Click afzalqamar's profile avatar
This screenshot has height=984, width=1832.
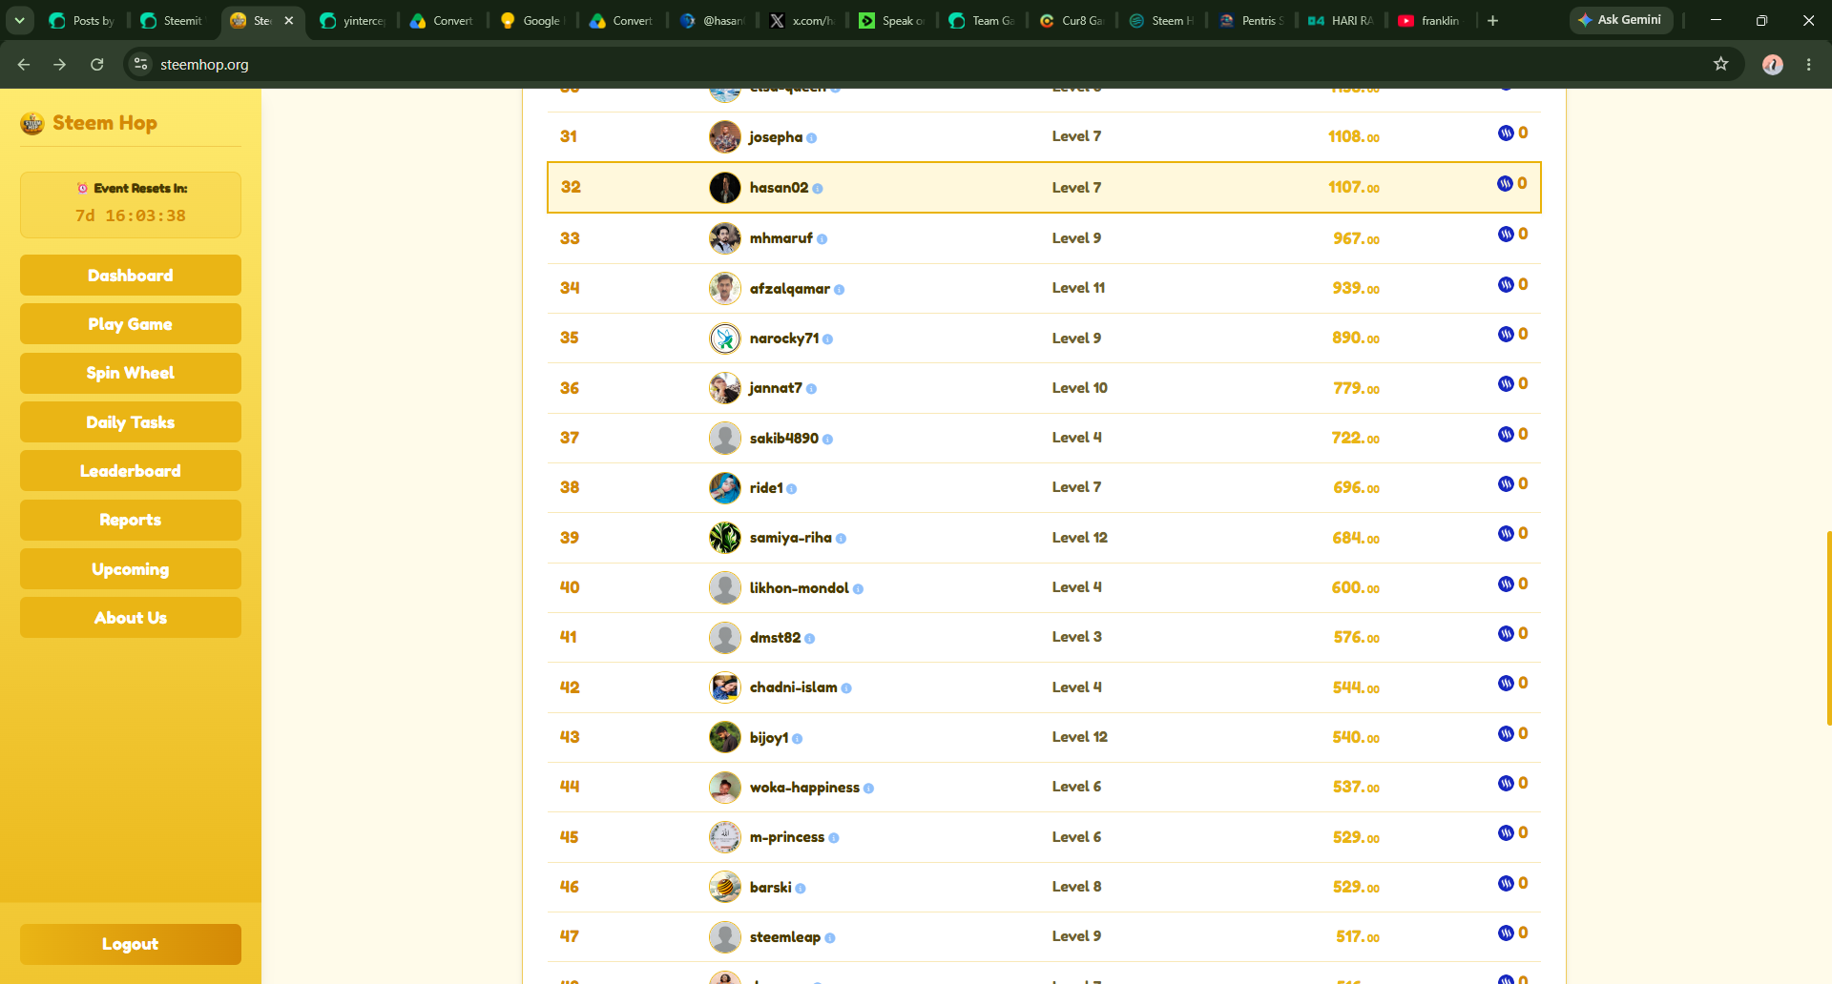tap(725, 288)
